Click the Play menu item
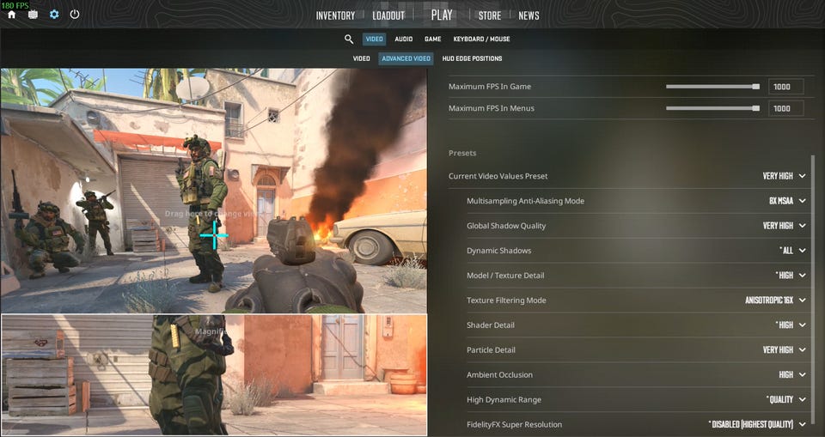 point(442,15)
